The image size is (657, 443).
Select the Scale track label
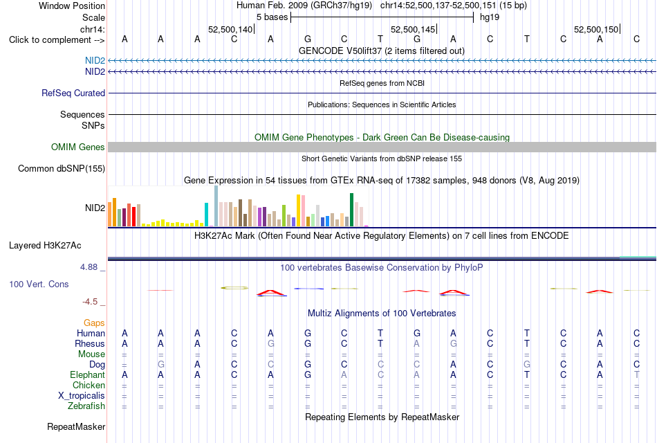(x=93, y=17)
